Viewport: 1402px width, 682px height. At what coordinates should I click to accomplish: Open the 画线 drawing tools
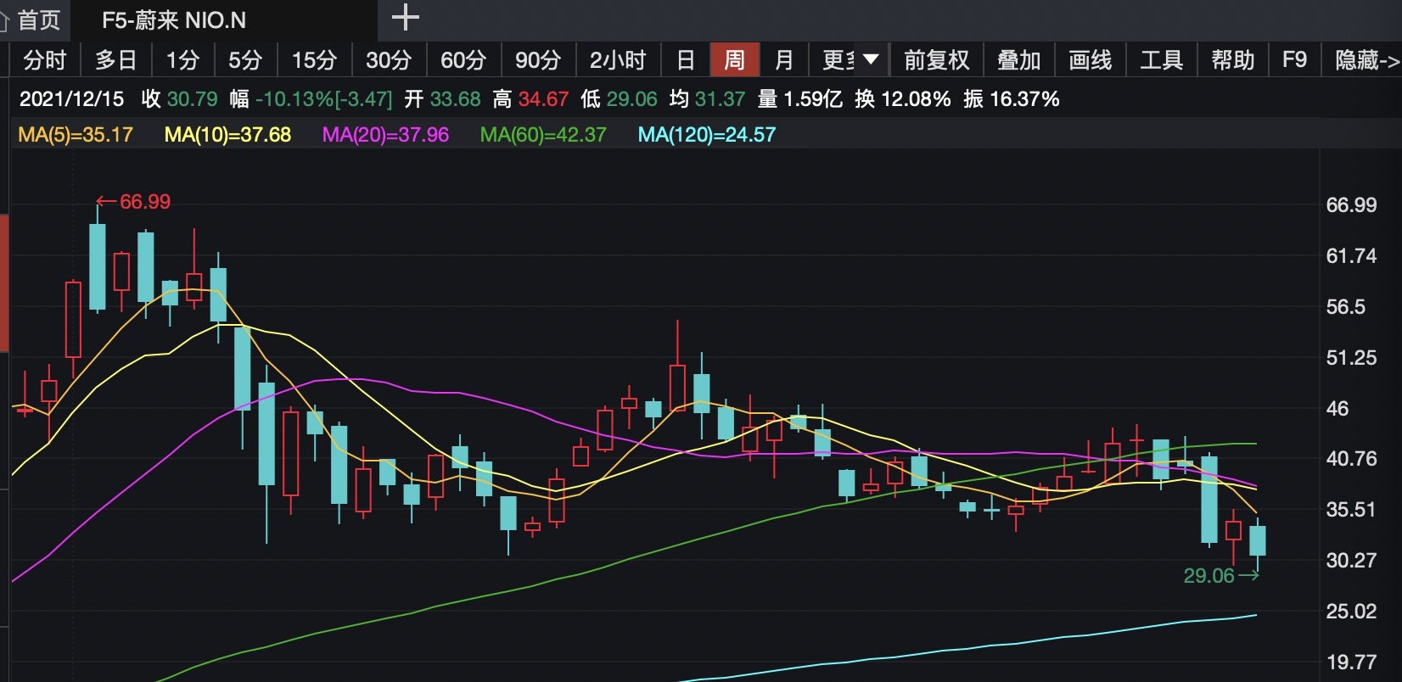click(x=1090, y=60)
